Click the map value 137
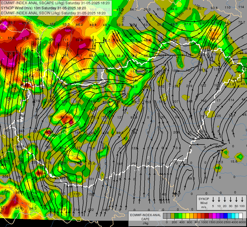 pyautogui.click(x=120, y=117)
